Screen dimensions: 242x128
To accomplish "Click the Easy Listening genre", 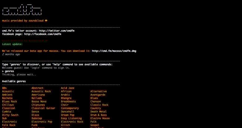I will click(71, 118).
